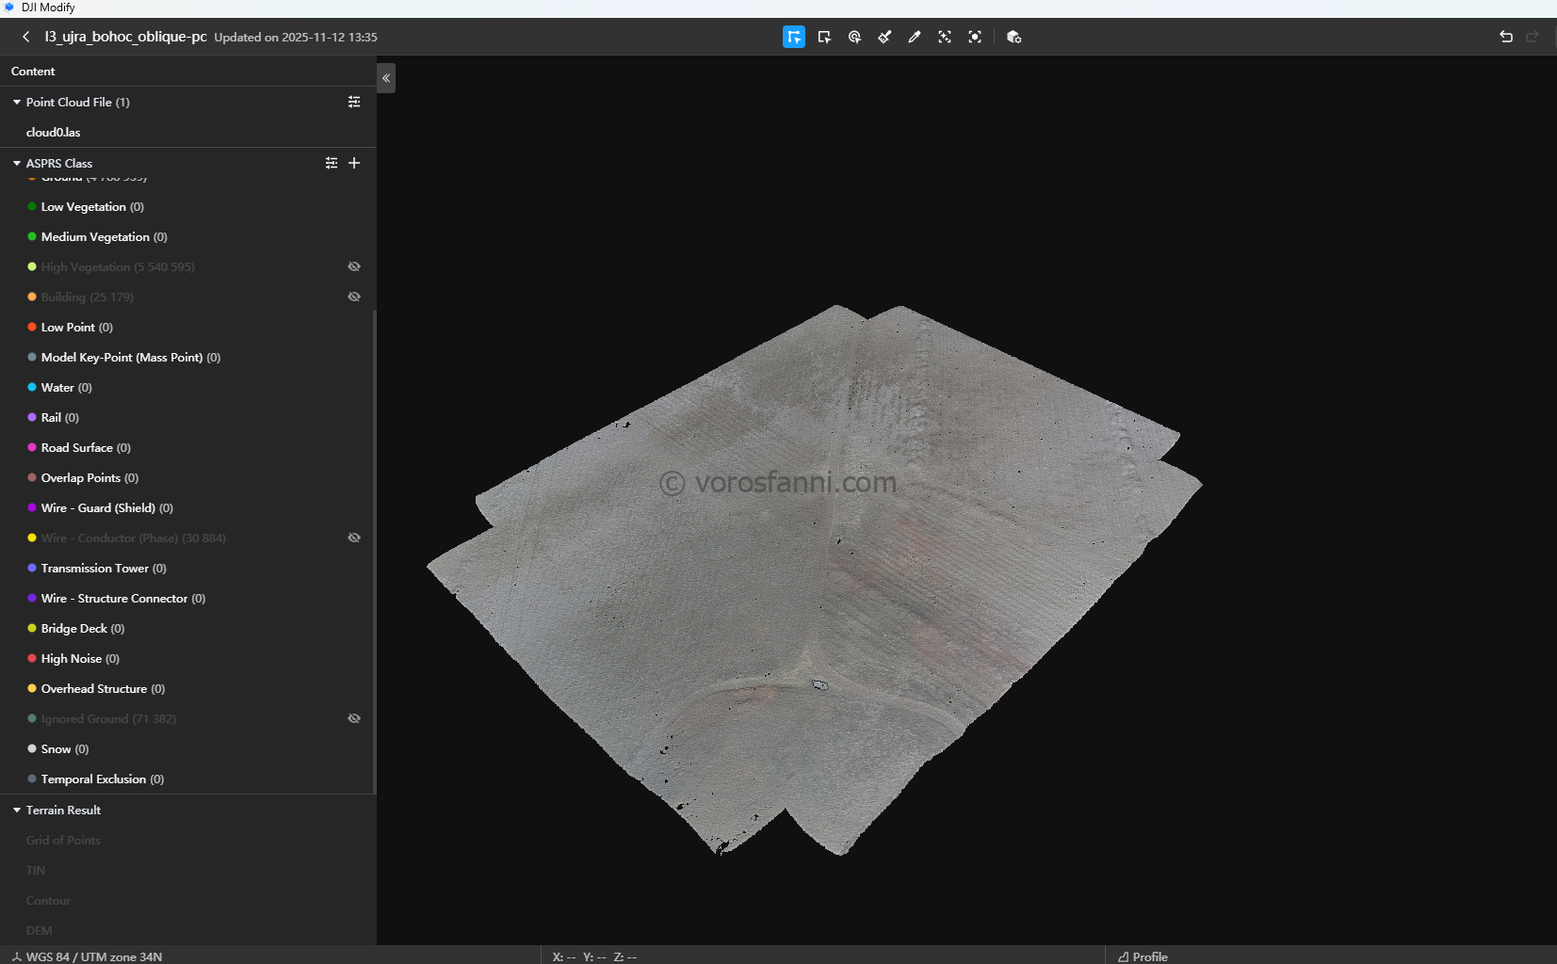Add a new ASPRS class with plus icon
The height and width of the screenshot is (964, 1557).
(354, 163)
